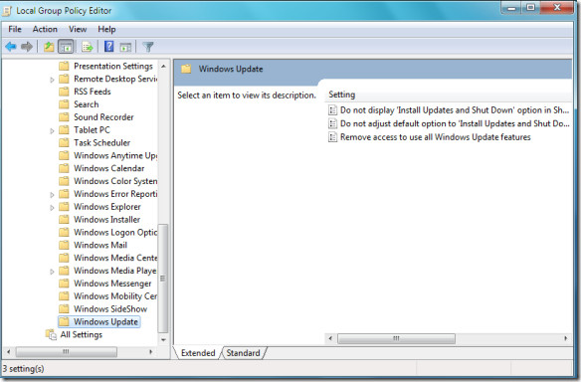Click the Windows Update header folder icon
The width and height of the screenshot is (581, 382).
(186, 69)
